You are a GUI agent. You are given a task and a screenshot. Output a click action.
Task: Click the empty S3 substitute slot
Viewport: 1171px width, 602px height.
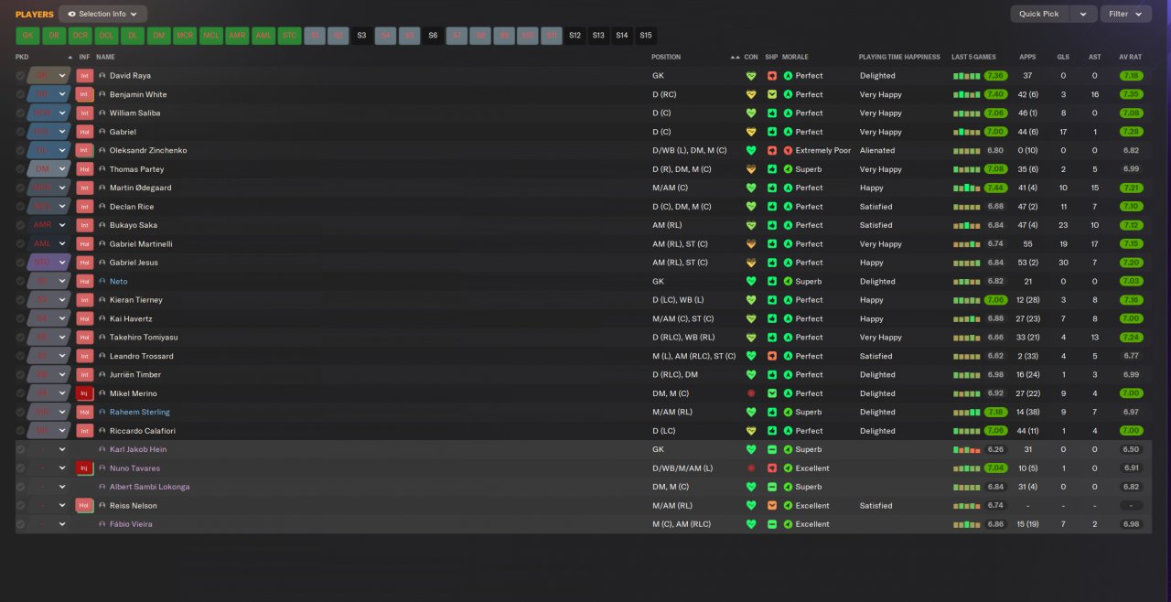(361, 36)
